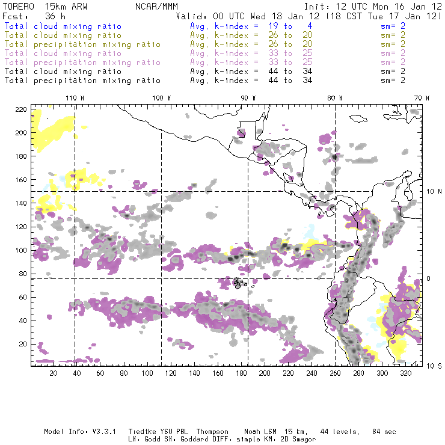Click the y-axis tick label '140'
Screen dimensions: 445x445
tap(21, 203)
